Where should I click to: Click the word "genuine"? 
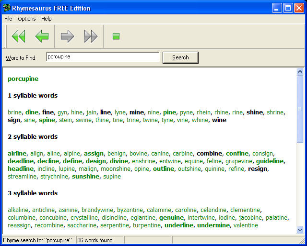point(172,218)
